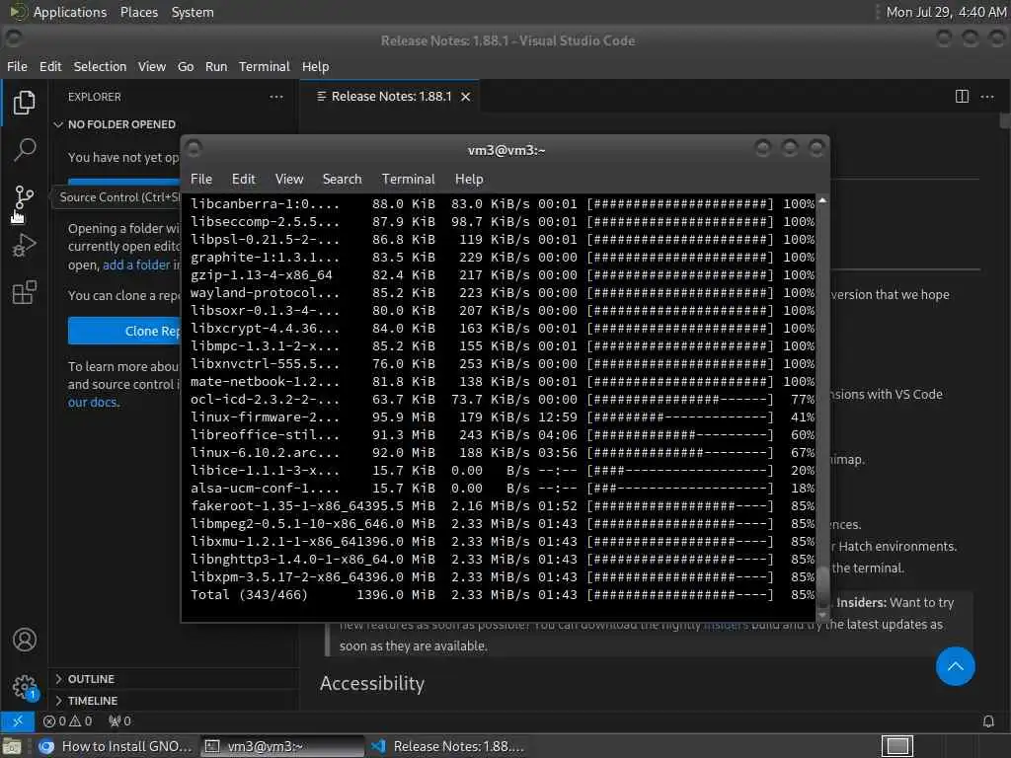Open VS Code Edit menu
This screenshot has height=758, width=1011.
pos(50,66)
